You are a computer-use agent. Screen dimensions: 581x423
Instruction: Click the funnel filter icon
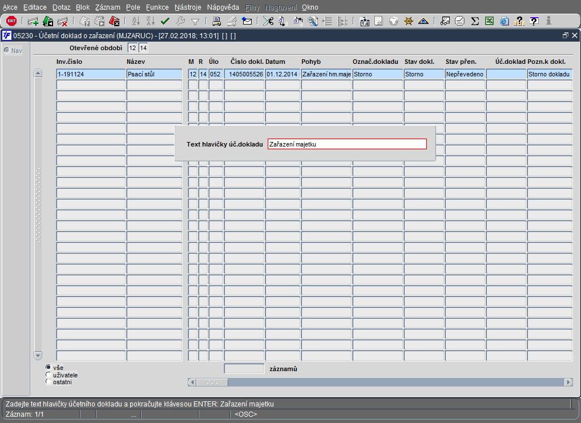(x=195, y=22)
